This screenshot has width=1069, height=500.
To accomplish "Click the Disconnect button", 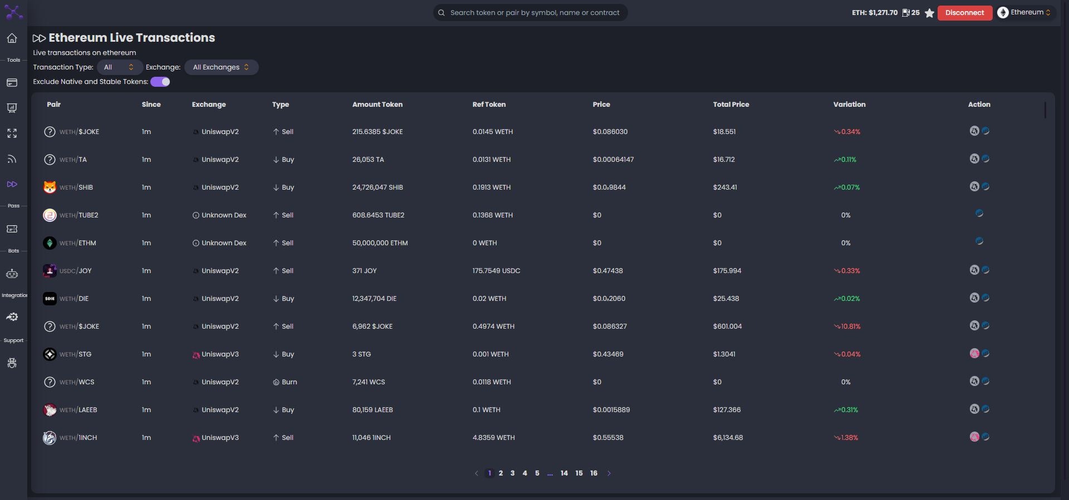I will 964,12.
